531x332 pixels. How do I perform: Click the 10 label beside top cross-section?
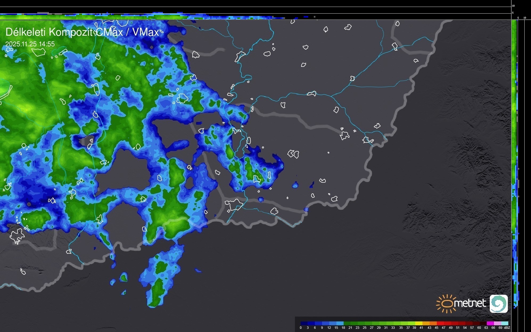[513, 6]
